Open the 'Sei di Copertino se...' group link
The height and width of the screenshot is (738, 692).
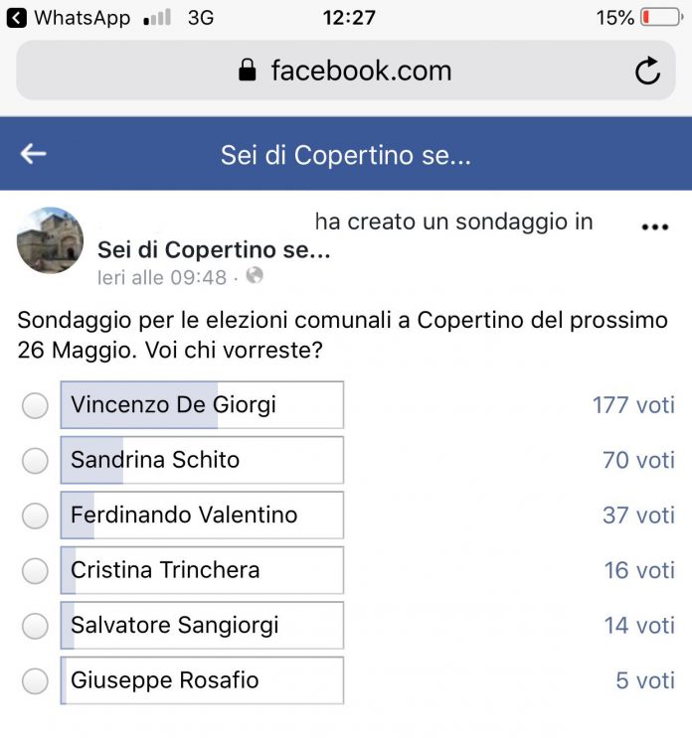pyautogui.click(x=213, y=249)
